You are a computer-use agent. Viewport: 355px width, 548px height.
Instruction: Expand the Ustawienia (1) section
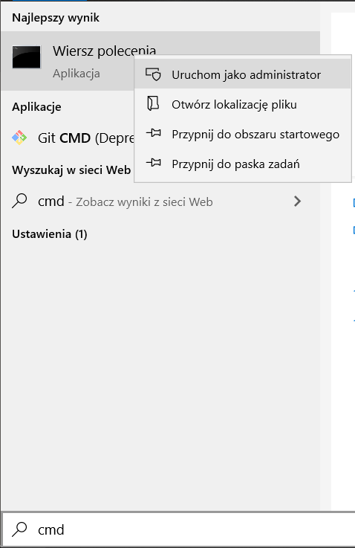[x=50, y=233]
